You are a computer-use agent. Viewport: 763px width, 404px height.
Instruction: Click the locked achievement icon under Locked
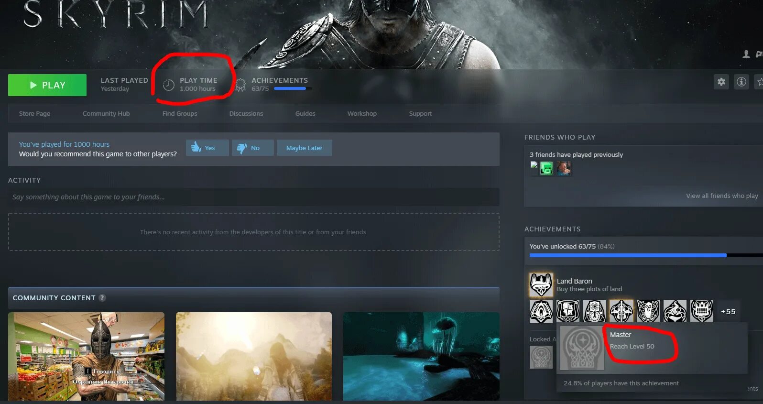pyautogui.click(x=541, y=357)
